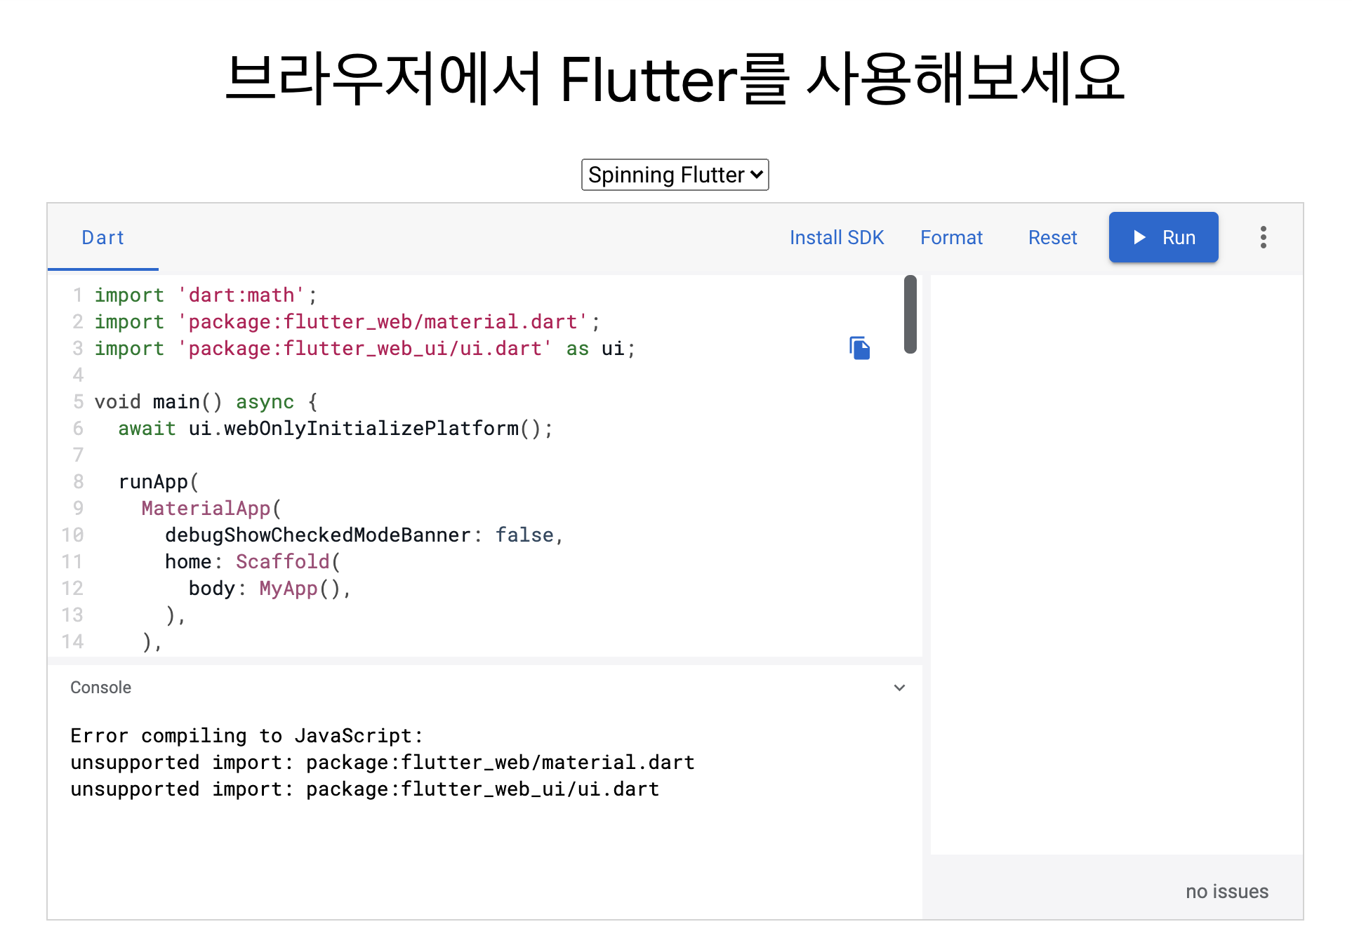The height and width of the screenshot is (950, 1352).
Task: Click the Console header label
Action: pos(100,688)
